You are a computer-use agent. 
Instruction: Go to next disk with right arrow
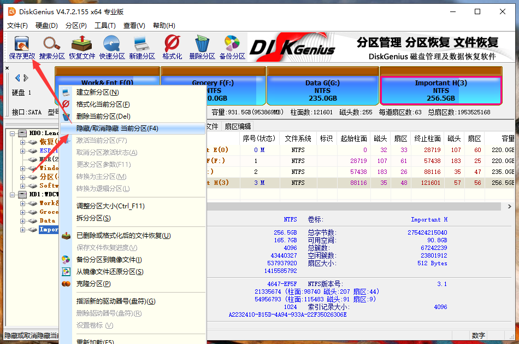coord(26,78)
